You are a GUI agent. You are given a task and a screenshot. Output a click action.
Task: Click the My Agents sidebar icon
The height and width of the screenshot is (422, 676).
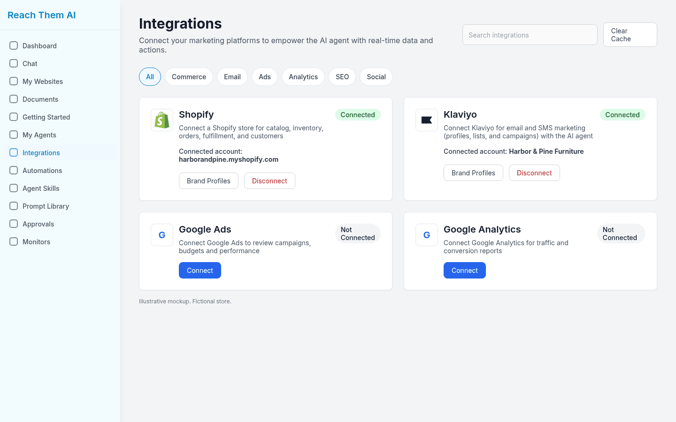point(14,135)
